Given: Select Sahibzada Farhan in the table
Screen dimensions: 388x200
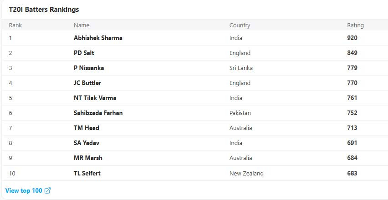Looking at the screenshot, I should [x=98, y=113].
